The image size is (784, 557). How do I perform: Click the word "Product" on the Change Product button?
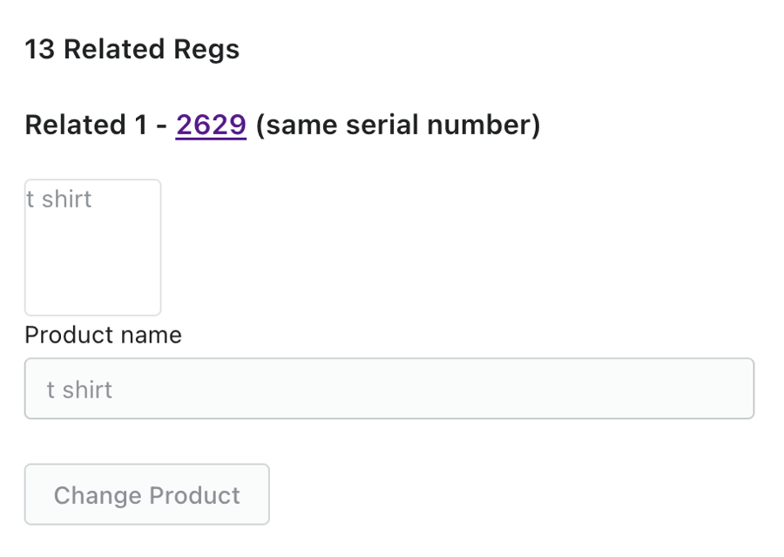point(193,495)
